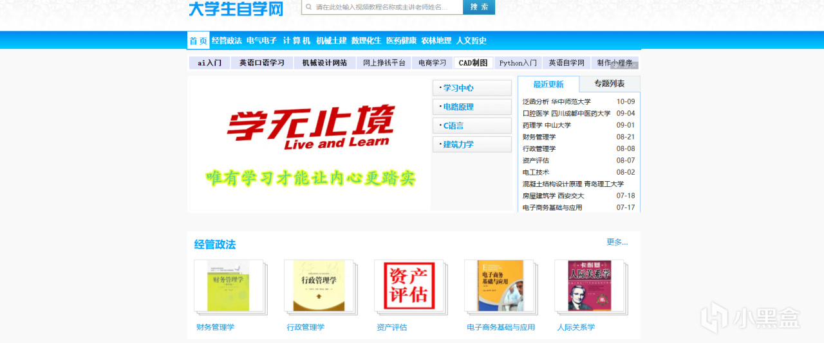
Task: Open the 建筑力学 side button
Action: [472, 144]
